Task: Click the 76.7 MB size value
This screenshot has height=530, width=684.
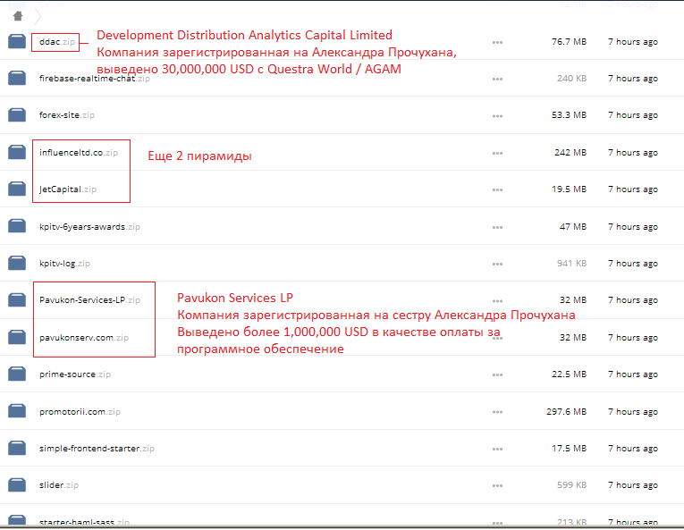Action: coord(569,42)
